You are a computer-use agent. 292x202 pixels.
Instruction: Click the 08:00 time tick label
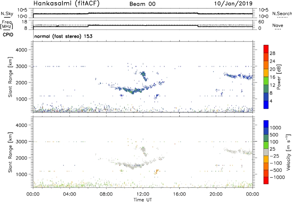[x=106, y=194]
